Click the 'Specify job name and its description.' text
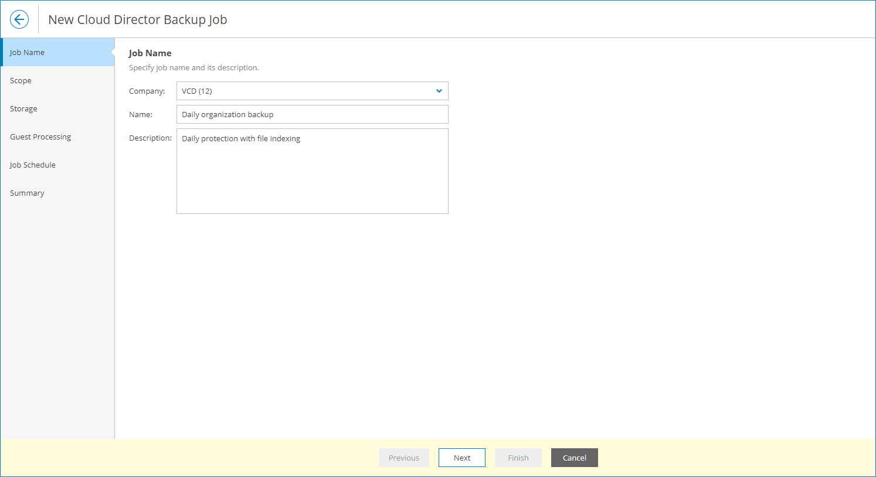 click(x=194, y=67)
